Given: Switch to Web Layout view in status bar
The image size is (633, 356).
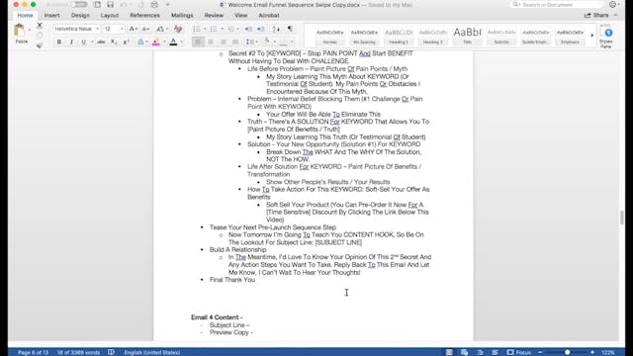Looking at the screenshot, I should click(464, 352).
